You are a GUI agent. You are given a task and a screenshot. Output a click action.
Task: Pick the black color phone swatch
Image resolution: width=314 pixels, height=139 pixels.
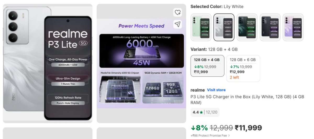click(270, 27)
